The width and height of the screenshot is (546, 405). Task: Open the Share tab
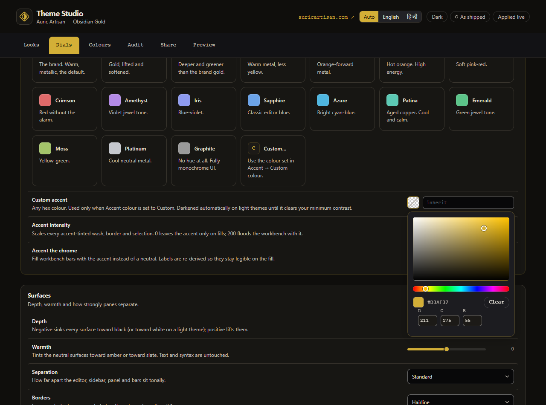point(168,45)
